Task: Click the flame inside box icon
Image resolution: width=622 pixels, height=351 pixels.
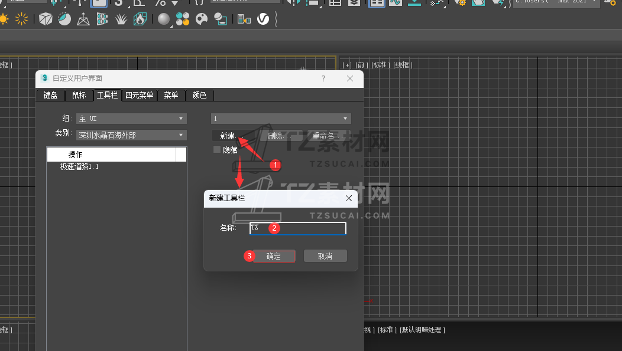Action: 140,19
